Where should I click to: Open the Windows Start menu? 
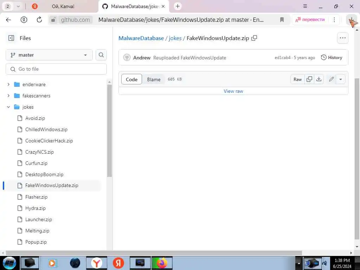coord(9,263)
